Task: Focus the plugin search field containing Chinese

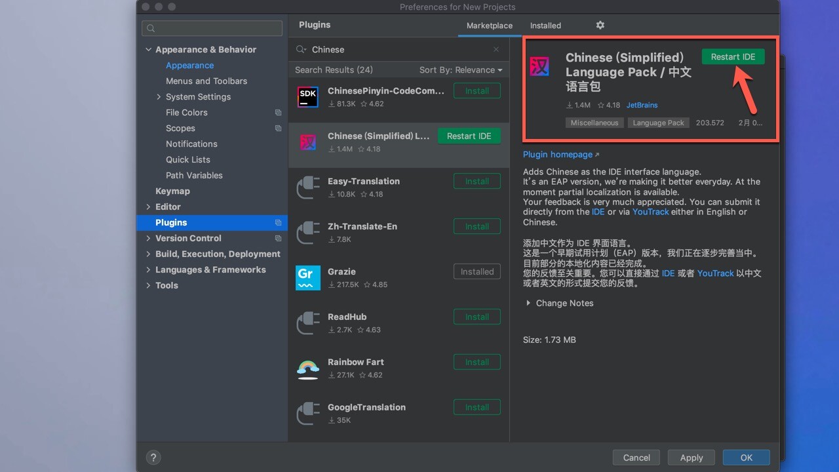Action: [x=398, y=49]
